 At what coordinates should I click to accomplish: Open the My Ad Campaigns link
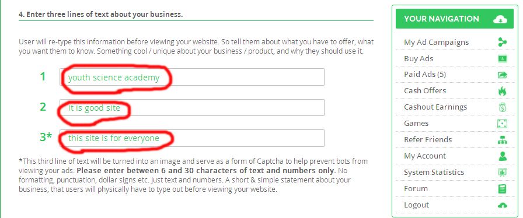click(436, 43)
